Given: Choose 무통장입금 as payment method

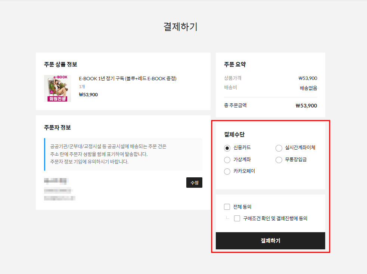Looking at the screenshot, I should click(x=279, y=160).
